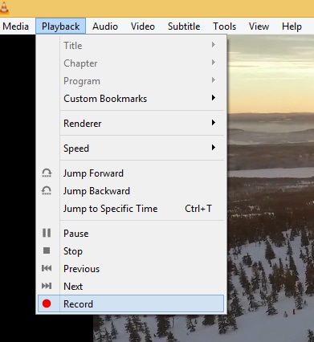314x342 pixels.
Task: Choose Previous from Playback menu
Action: [131, 269]
